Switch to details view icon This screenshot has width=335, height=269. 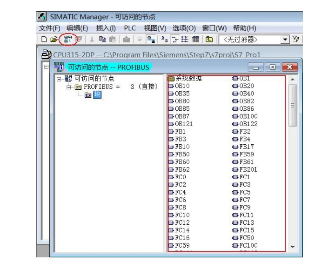(195, 39)
